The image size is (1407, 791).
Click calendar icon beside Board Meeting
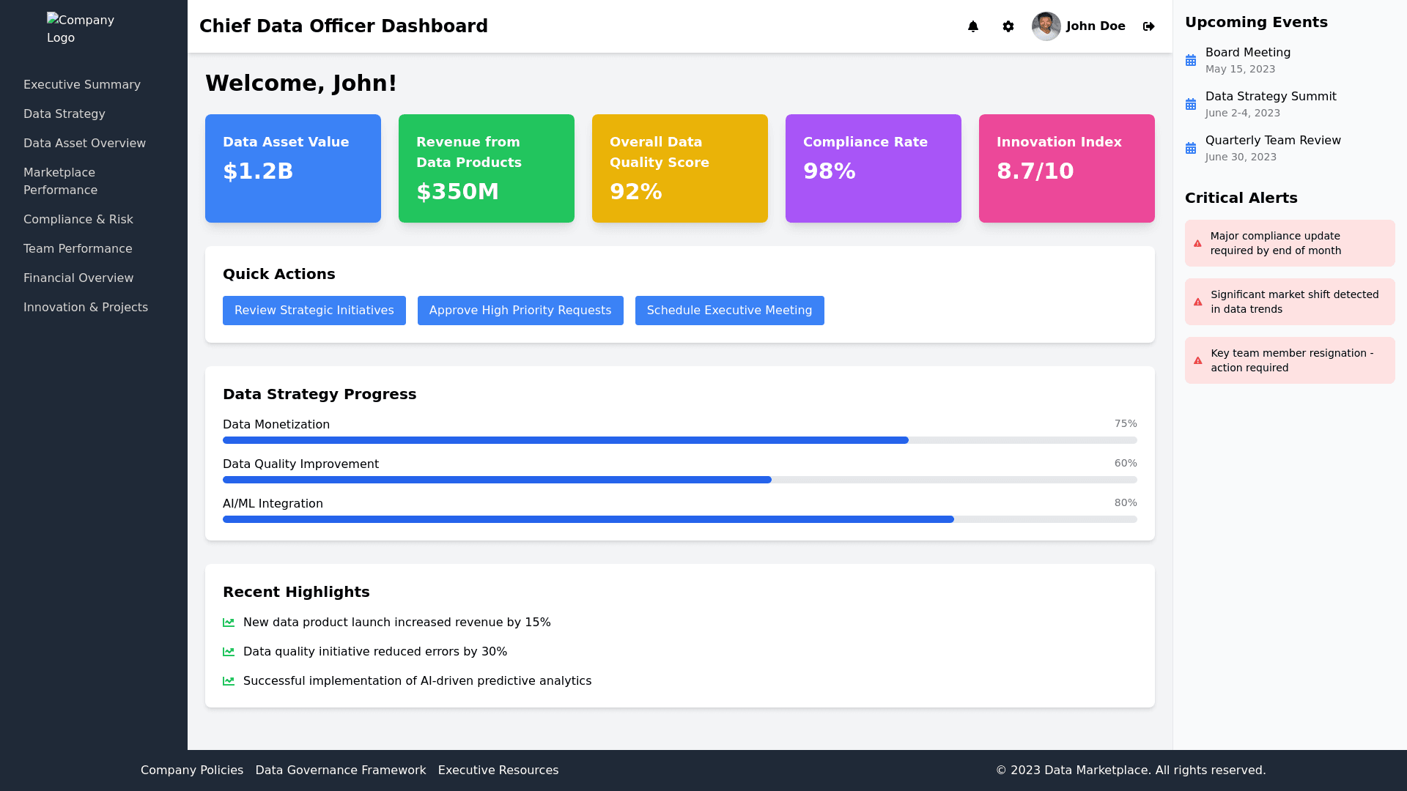pyautogui.click(x=1191, y=61)
